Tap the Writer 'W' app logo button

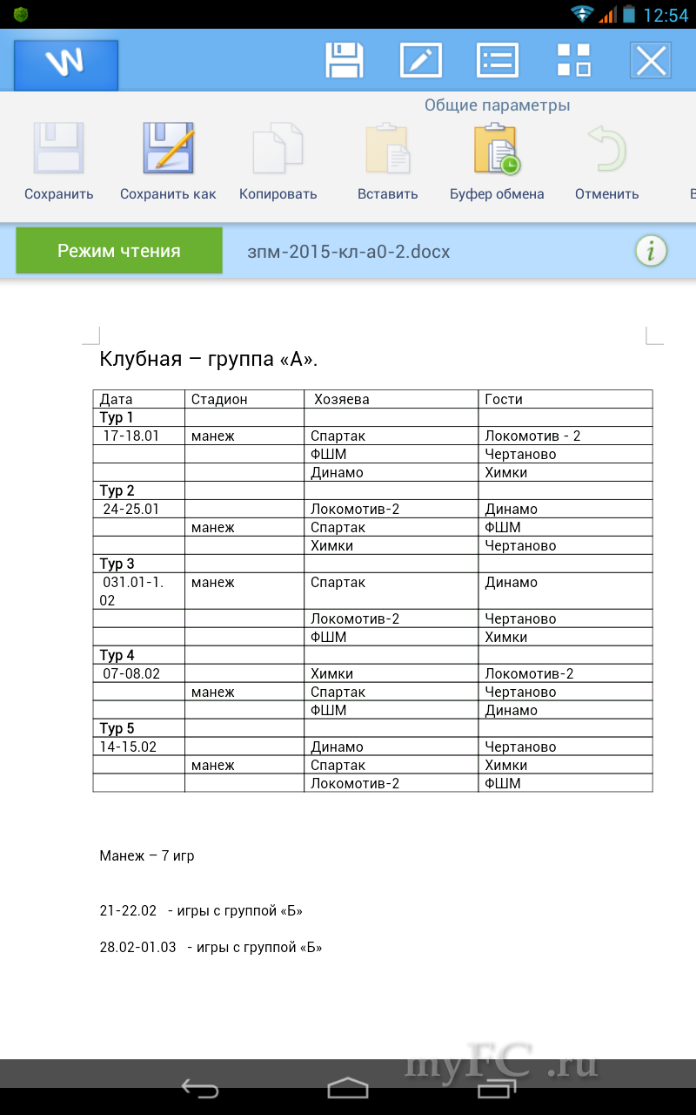[66, 64]
